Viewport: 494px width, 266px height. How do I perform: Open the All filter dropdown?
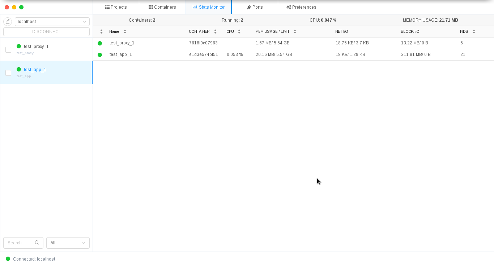pyautogui.click(x=68, y=243)
